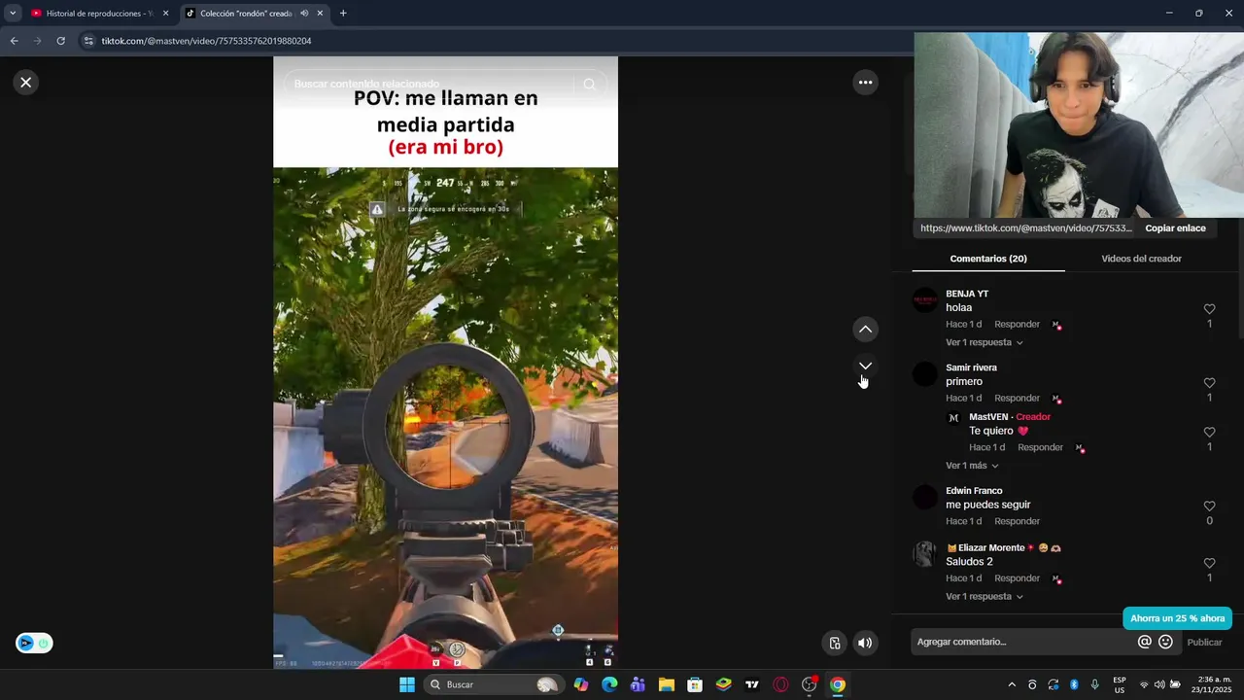1244x700 pixels.
Task: Open the ESP US language switcher
Action: click(x=1120, y=684)
